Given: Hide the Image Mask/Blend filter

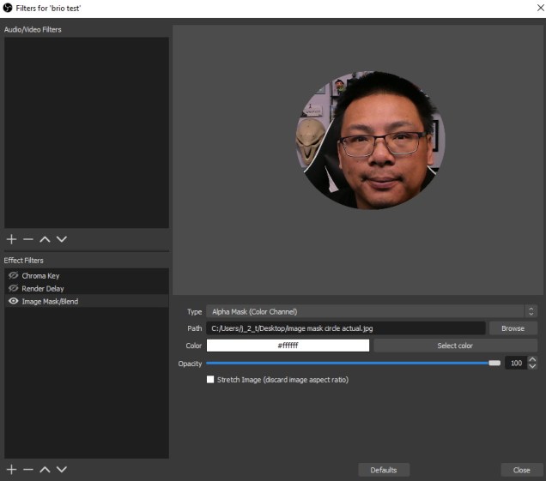Looking at the screenshot, I should (x=13, y=302).
